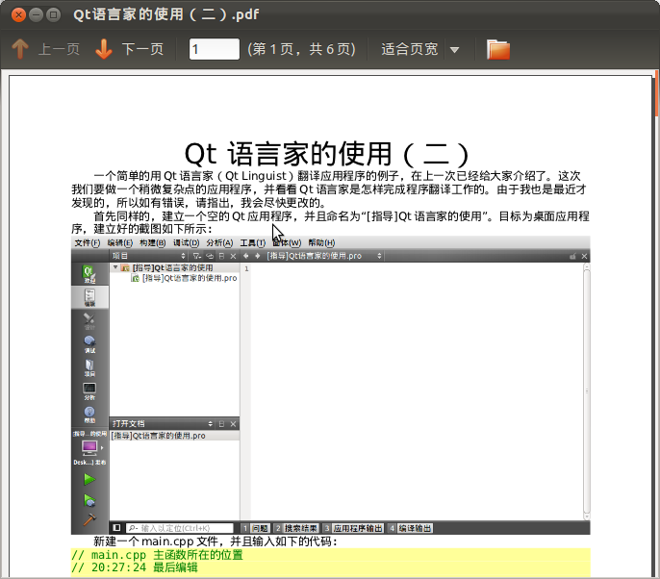Click the 下一页 next page button
Screen dimensions: 660x579
click(x=129, y=49)
